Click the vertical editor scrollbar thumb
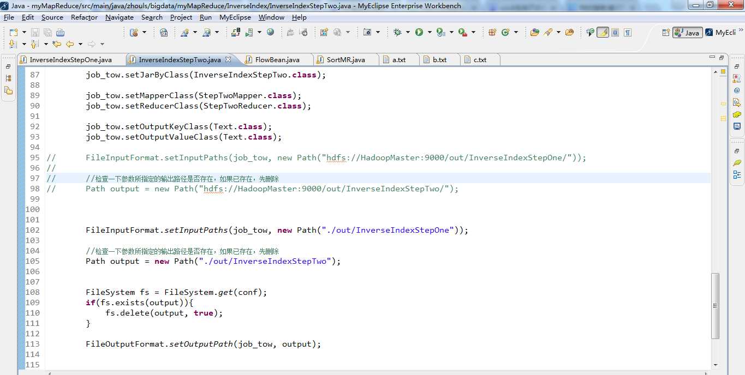The width and height of the screenshot is (745, 375). click(716, 305)
